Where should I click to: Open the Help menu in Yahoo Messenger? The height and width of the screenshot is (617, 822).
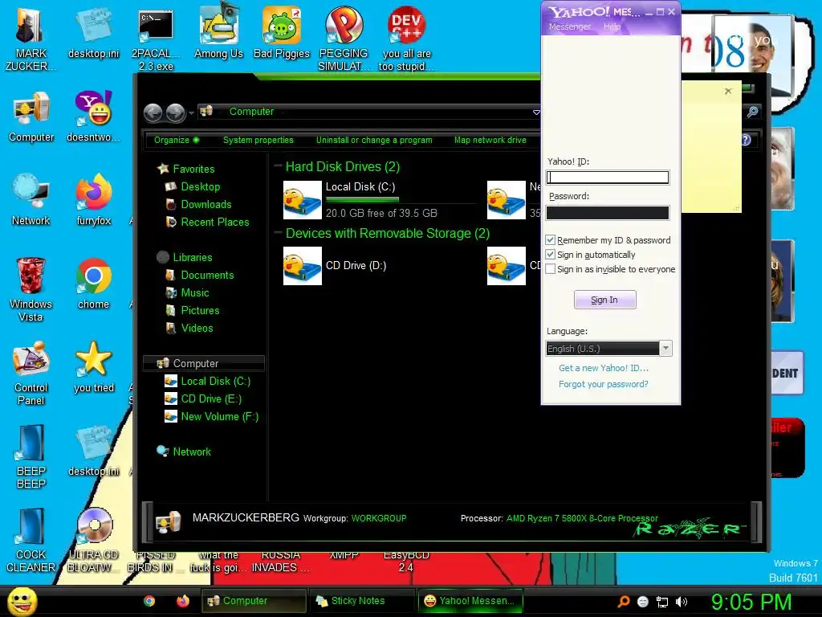(x=612, y=27)
